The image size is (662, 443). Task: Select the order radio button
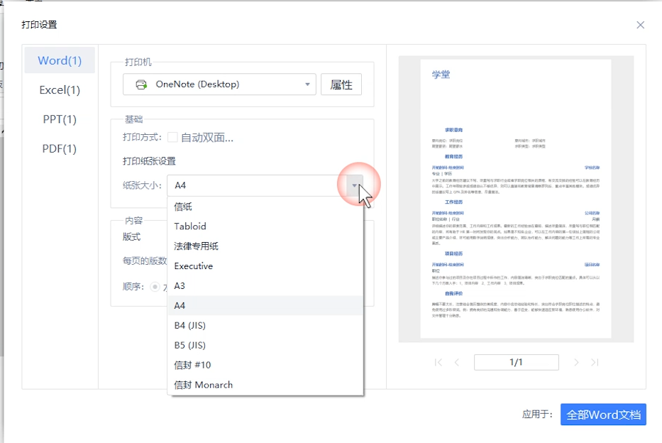click(x=154, y=287)
